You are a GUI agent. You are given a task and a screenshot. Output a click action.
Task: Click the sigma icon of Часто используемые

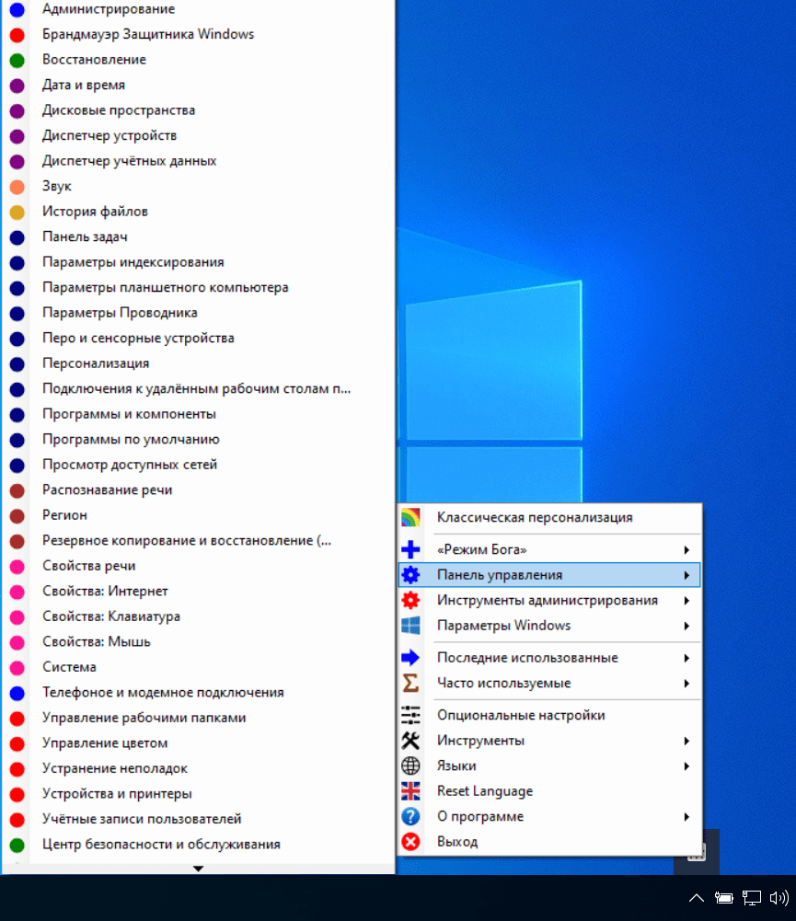pyautogui.click(x=410, y=683)
